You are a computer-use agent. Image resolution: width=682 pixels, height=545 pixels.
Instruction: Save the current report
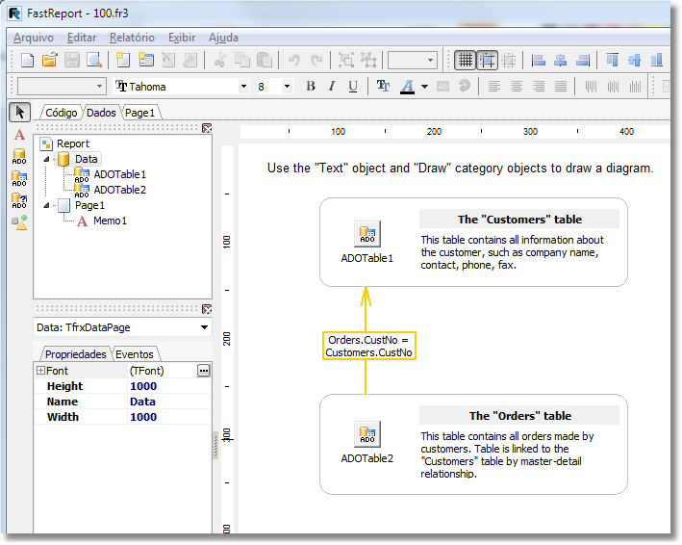tap(72, 60)
